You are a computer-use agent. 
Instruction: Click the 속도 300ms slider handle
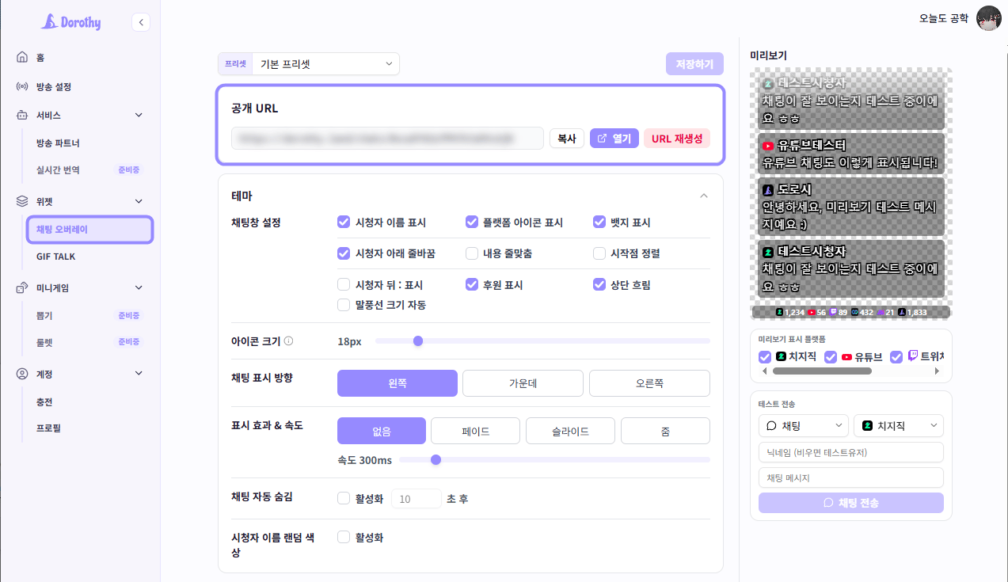436,459
